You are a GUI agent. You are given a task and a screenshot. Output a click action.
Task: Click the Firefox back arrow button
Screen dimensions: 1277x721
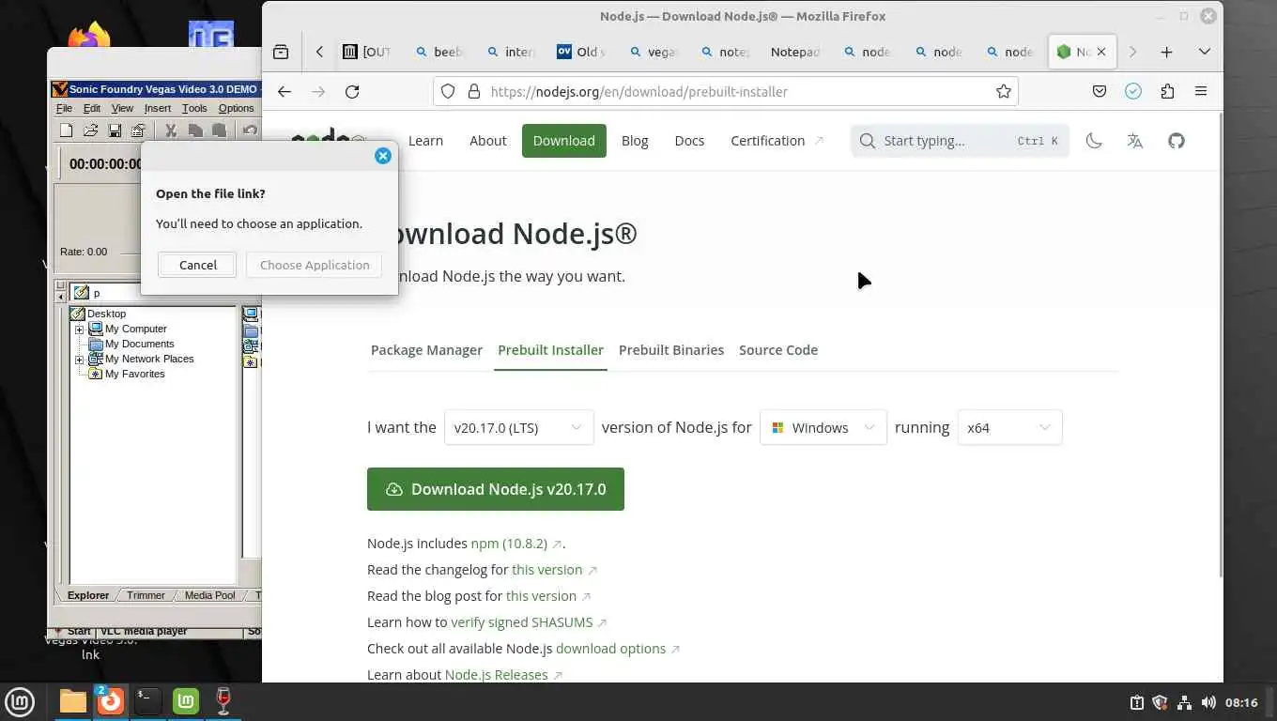[x=285, y=91]
